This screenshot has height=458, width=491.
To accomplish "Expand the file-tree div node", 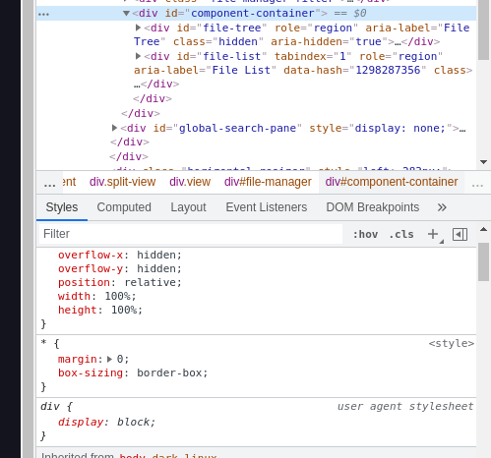I will click(x=138, y=28).
